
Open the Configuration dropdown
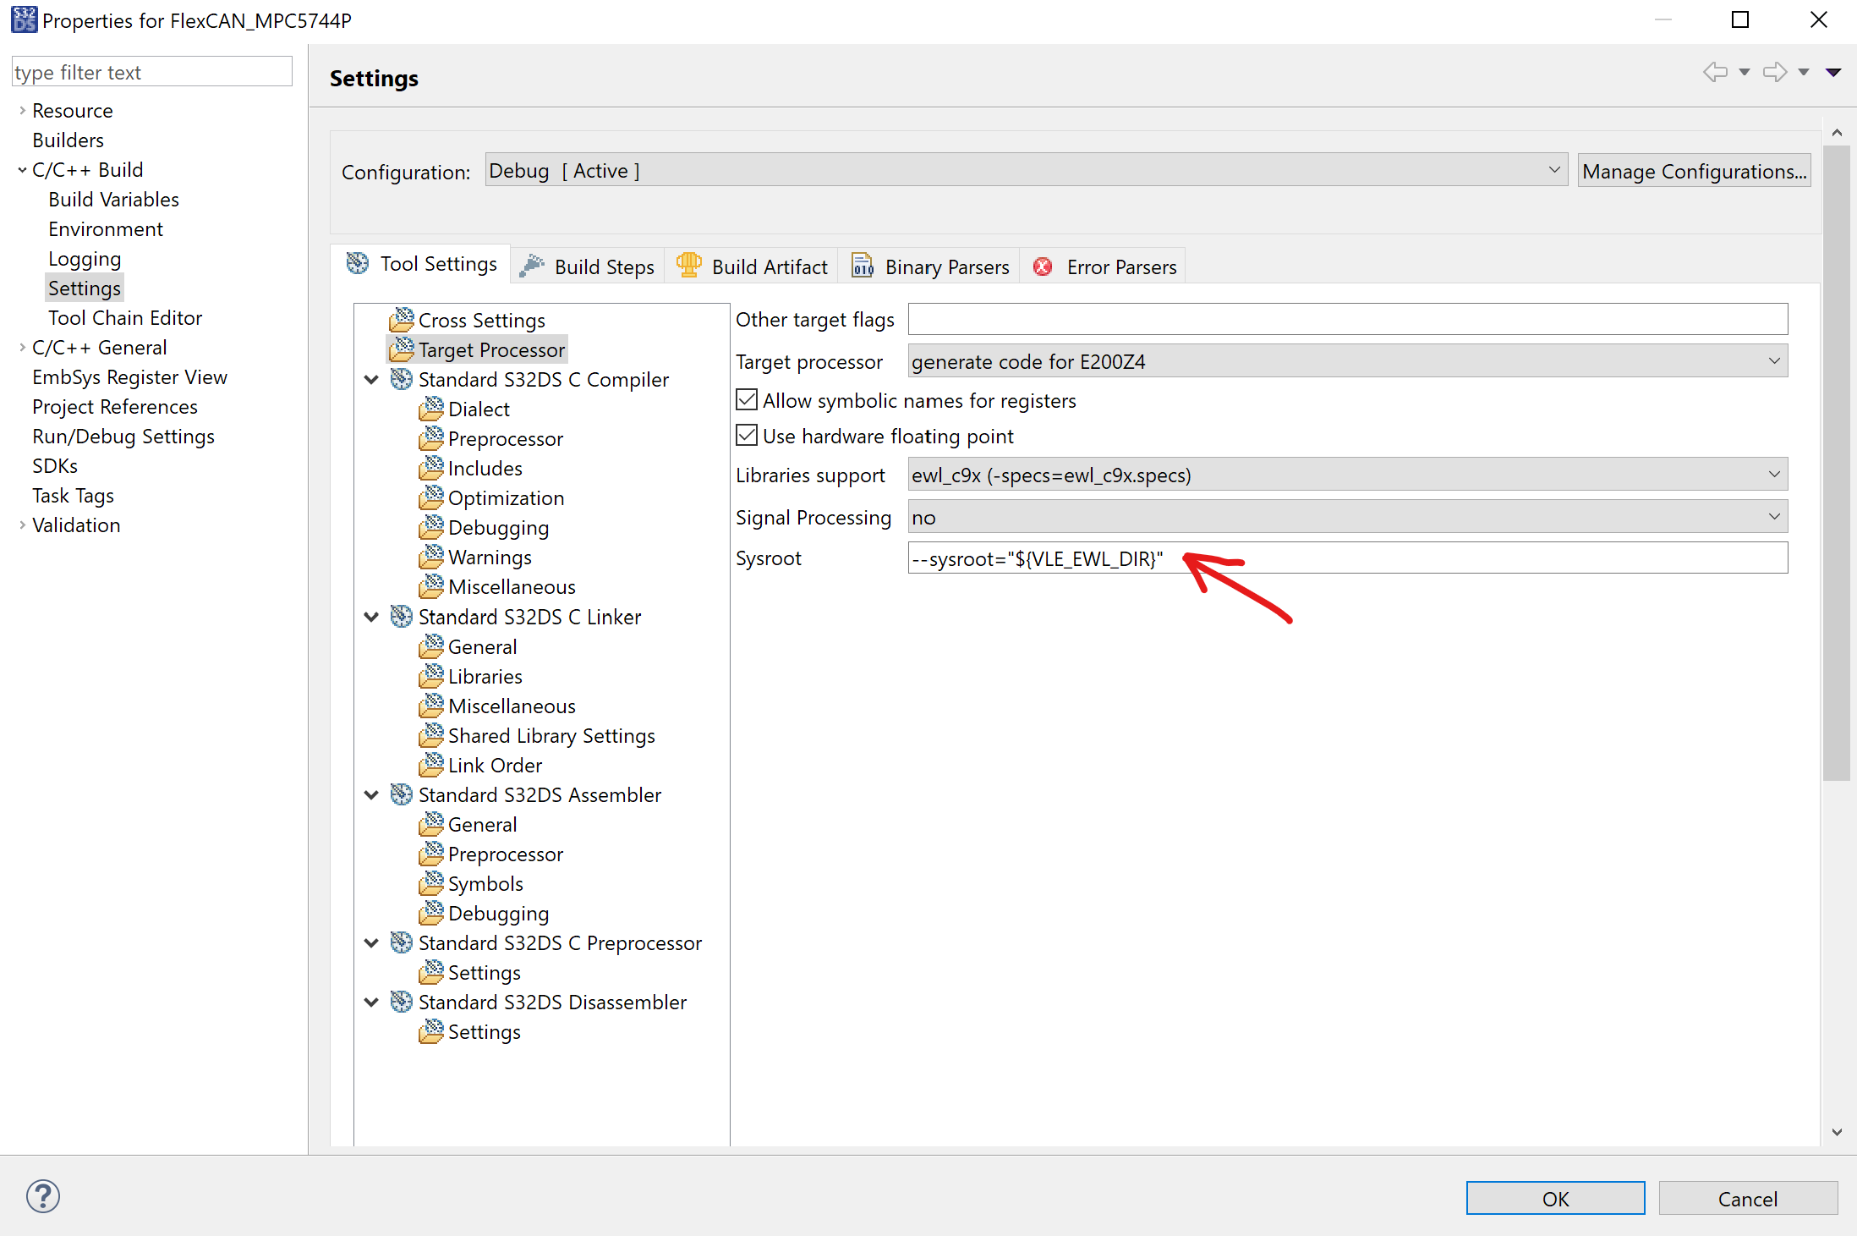pyautogui.click(x=1554, y=169)
